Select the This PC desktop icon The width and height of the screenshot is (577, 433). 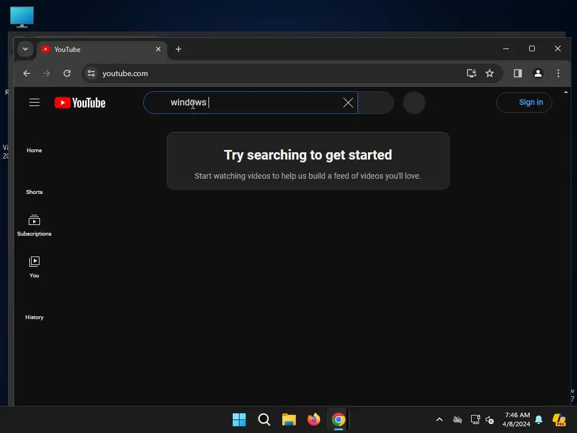tap(22, 17)
